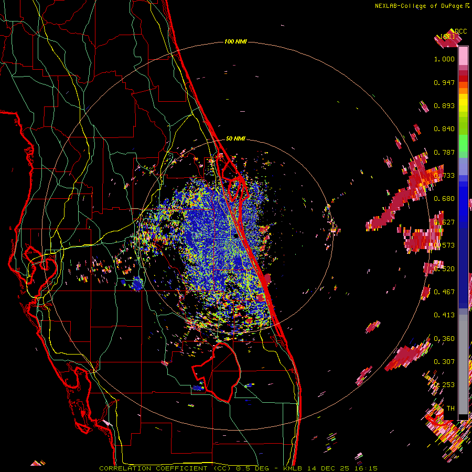The width and height of the screenshot is (472, 472).
Task: Click the green segment of the color bar
Action: (463, 144)
